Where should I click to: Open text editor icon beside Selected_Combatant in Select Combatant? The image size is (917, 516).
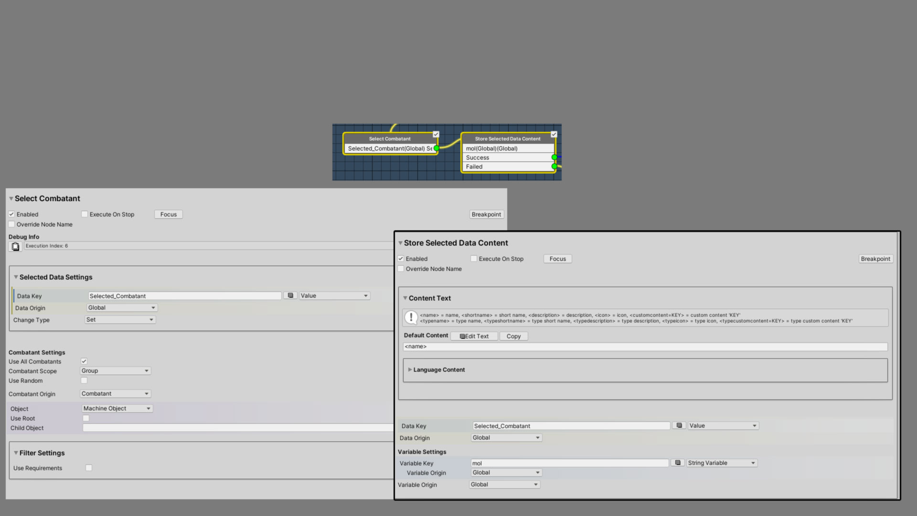(x=290, y=296)
